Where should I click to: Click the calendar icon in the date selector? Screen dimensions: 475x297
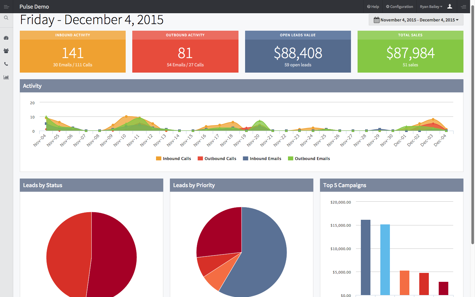pos(376,20)
